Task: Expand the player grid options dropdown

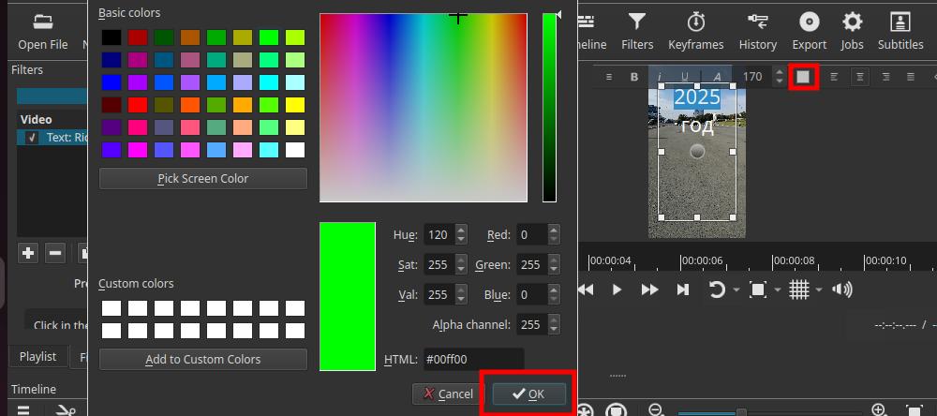Action: click(x=818, y=290)
